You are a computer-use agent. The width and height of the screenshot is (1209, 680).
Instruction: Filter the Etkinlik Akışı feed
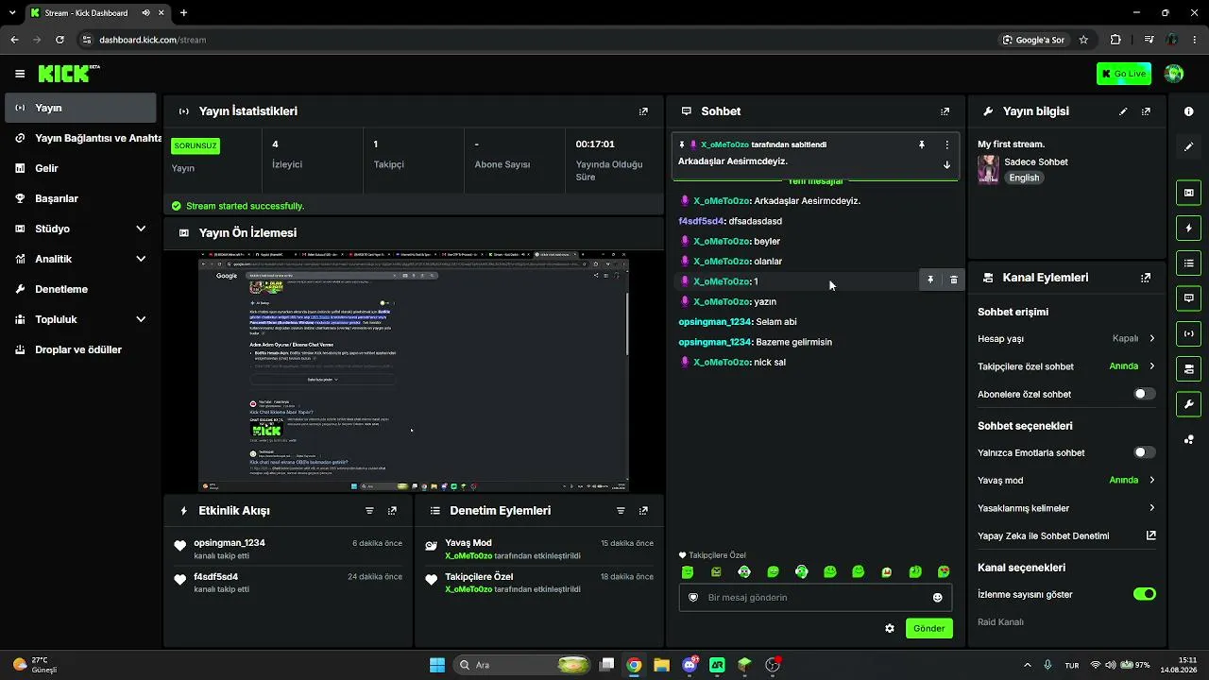[369, 511]
